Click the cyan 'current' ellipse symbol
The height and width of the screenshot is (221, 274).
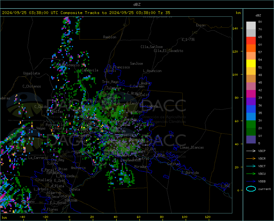251,189
